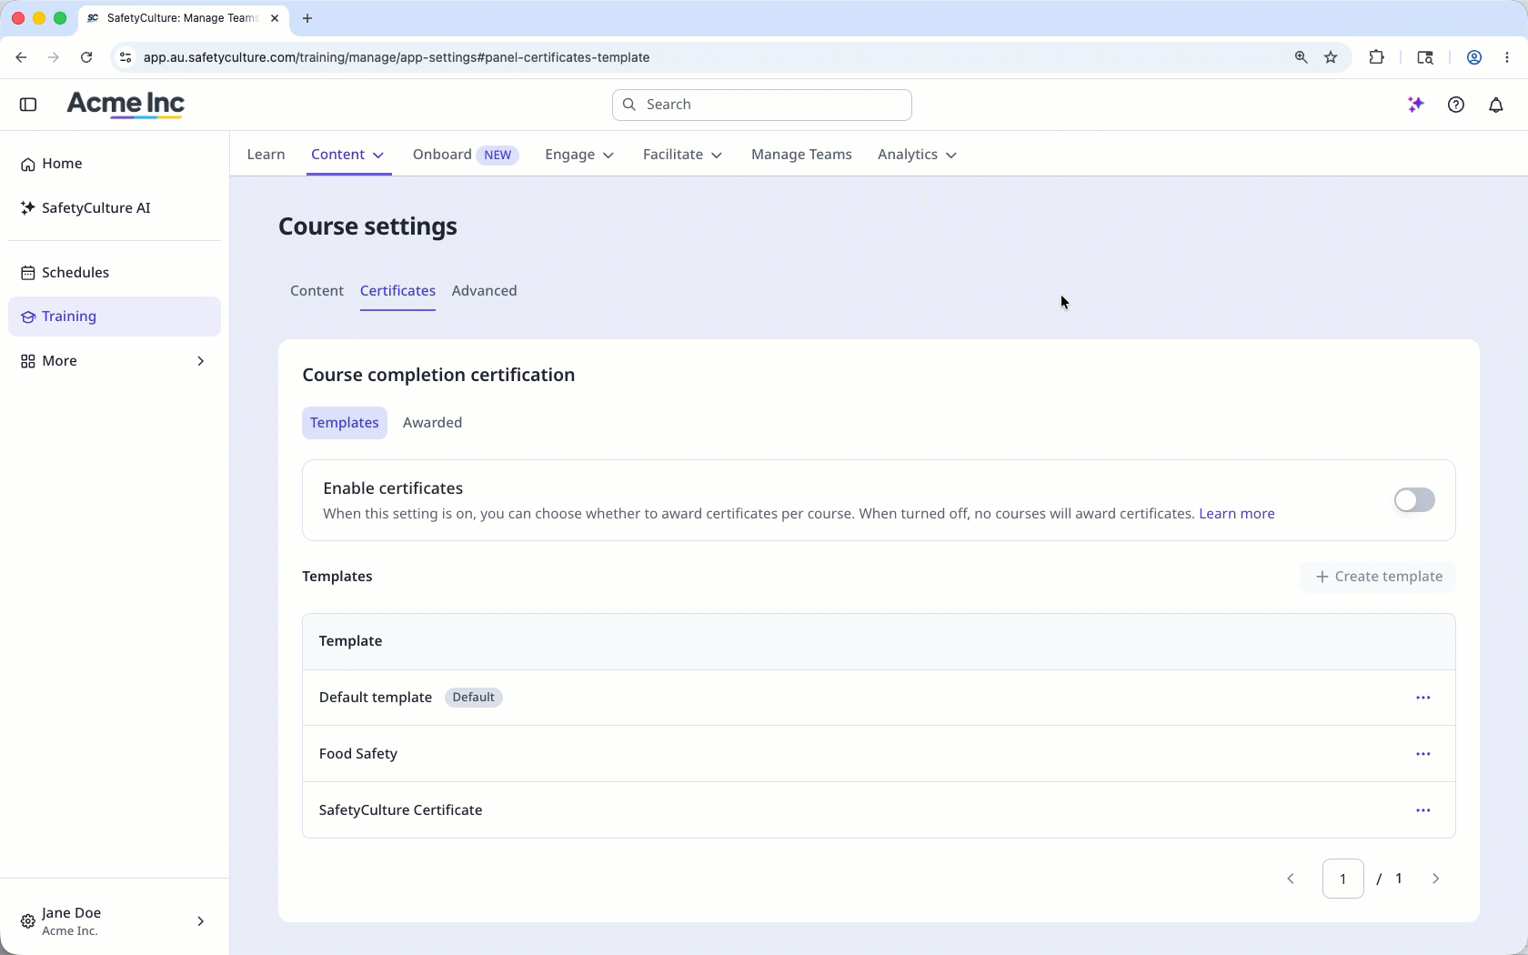The height and width of the screenshot is (955, 1528).
Task: Click browser back arrow
Action: (21, 57)
